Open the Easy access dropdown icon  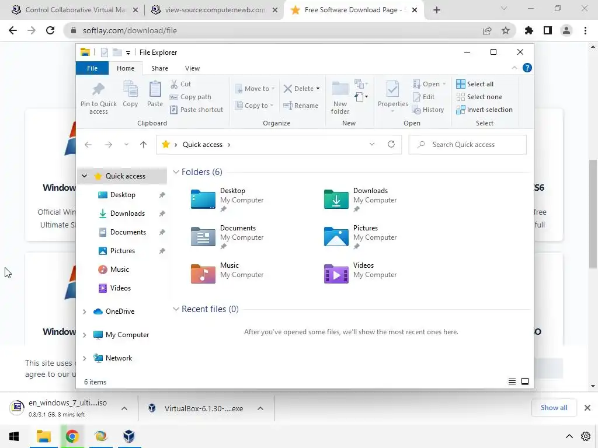click(361, 97)
